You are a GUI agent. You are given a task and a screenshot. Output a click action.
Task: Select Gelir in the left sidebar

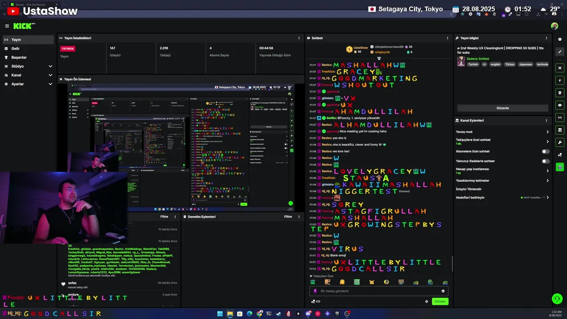(x=28, y=48)
